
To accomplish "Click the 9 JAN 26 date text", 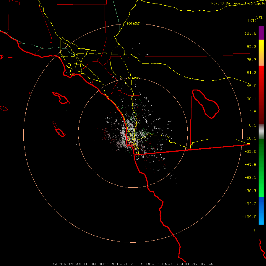I will point(186,264).
